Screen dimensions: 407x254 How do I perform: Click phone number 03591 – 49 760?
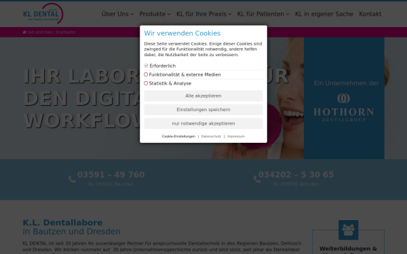[111, 175]
